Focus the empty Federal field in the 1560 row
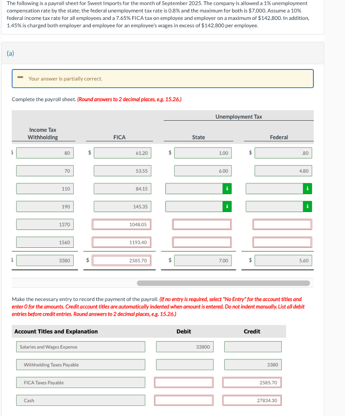345x416 pixels. [x=282, y=242]
